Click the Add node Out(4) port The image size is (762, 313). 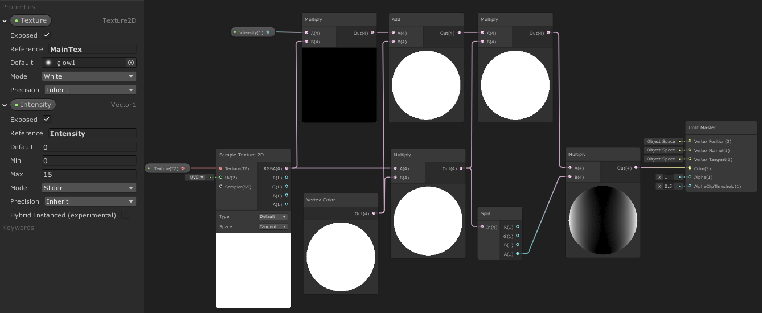pos(459,33)
